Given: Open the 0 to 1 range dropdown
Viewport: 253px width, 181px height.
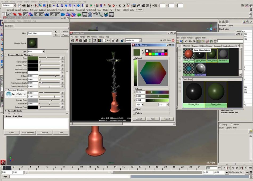Looking at the screenshot, I should coord(167,105).
